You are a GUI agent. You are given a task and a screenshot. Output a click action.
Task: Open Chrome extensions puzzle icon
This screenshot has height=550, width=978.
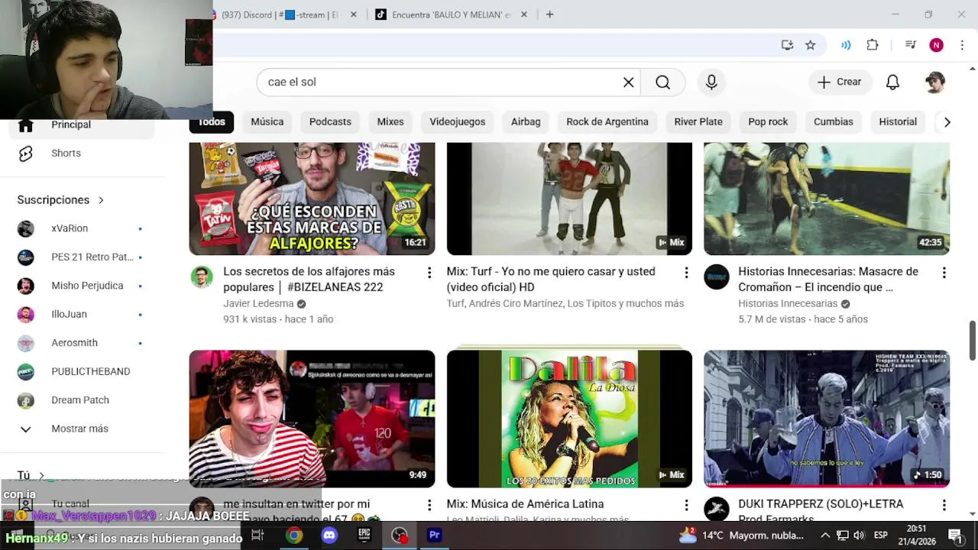[x=873, y=45]
